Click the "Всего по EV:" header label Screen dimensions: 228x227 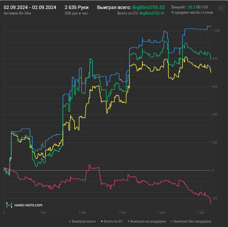point(128,13)
